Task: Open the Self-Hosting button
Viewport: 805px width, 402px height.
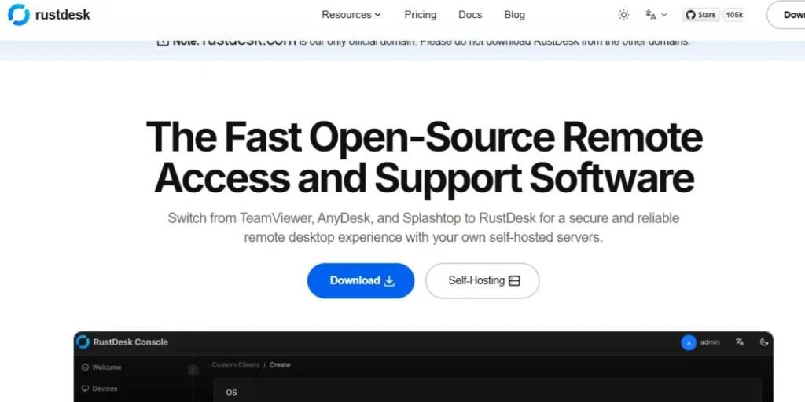Action: click(483, 280)
